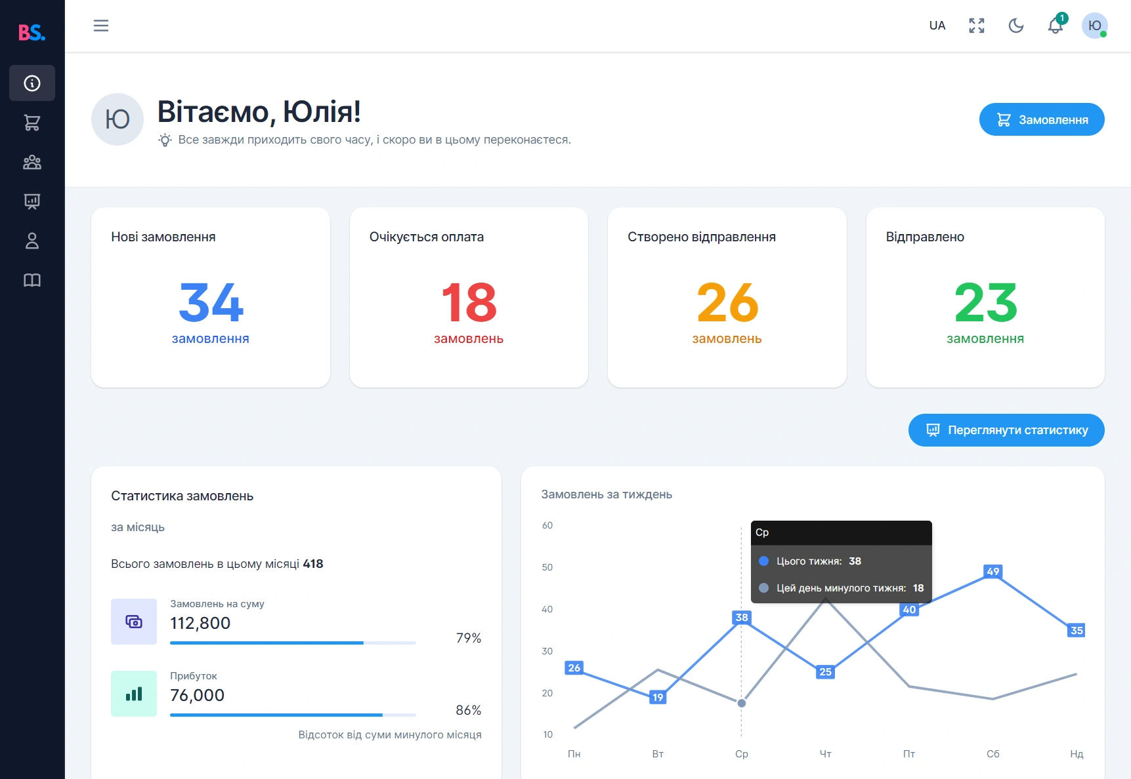This screenshot has width=1131, height=779.
Task: Click the blue Замовлення button
Action: [1042, 119]
